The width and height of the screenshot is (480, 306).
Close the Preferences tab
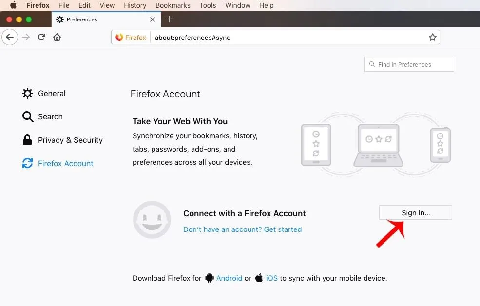coord(153,19)
